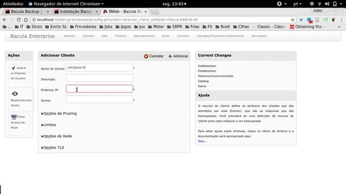The image size is (346, 194).
Task: Toggle Mostrar/Ocultar Senha eye icon
Action: pyautogui.click(x=15, y=94)
